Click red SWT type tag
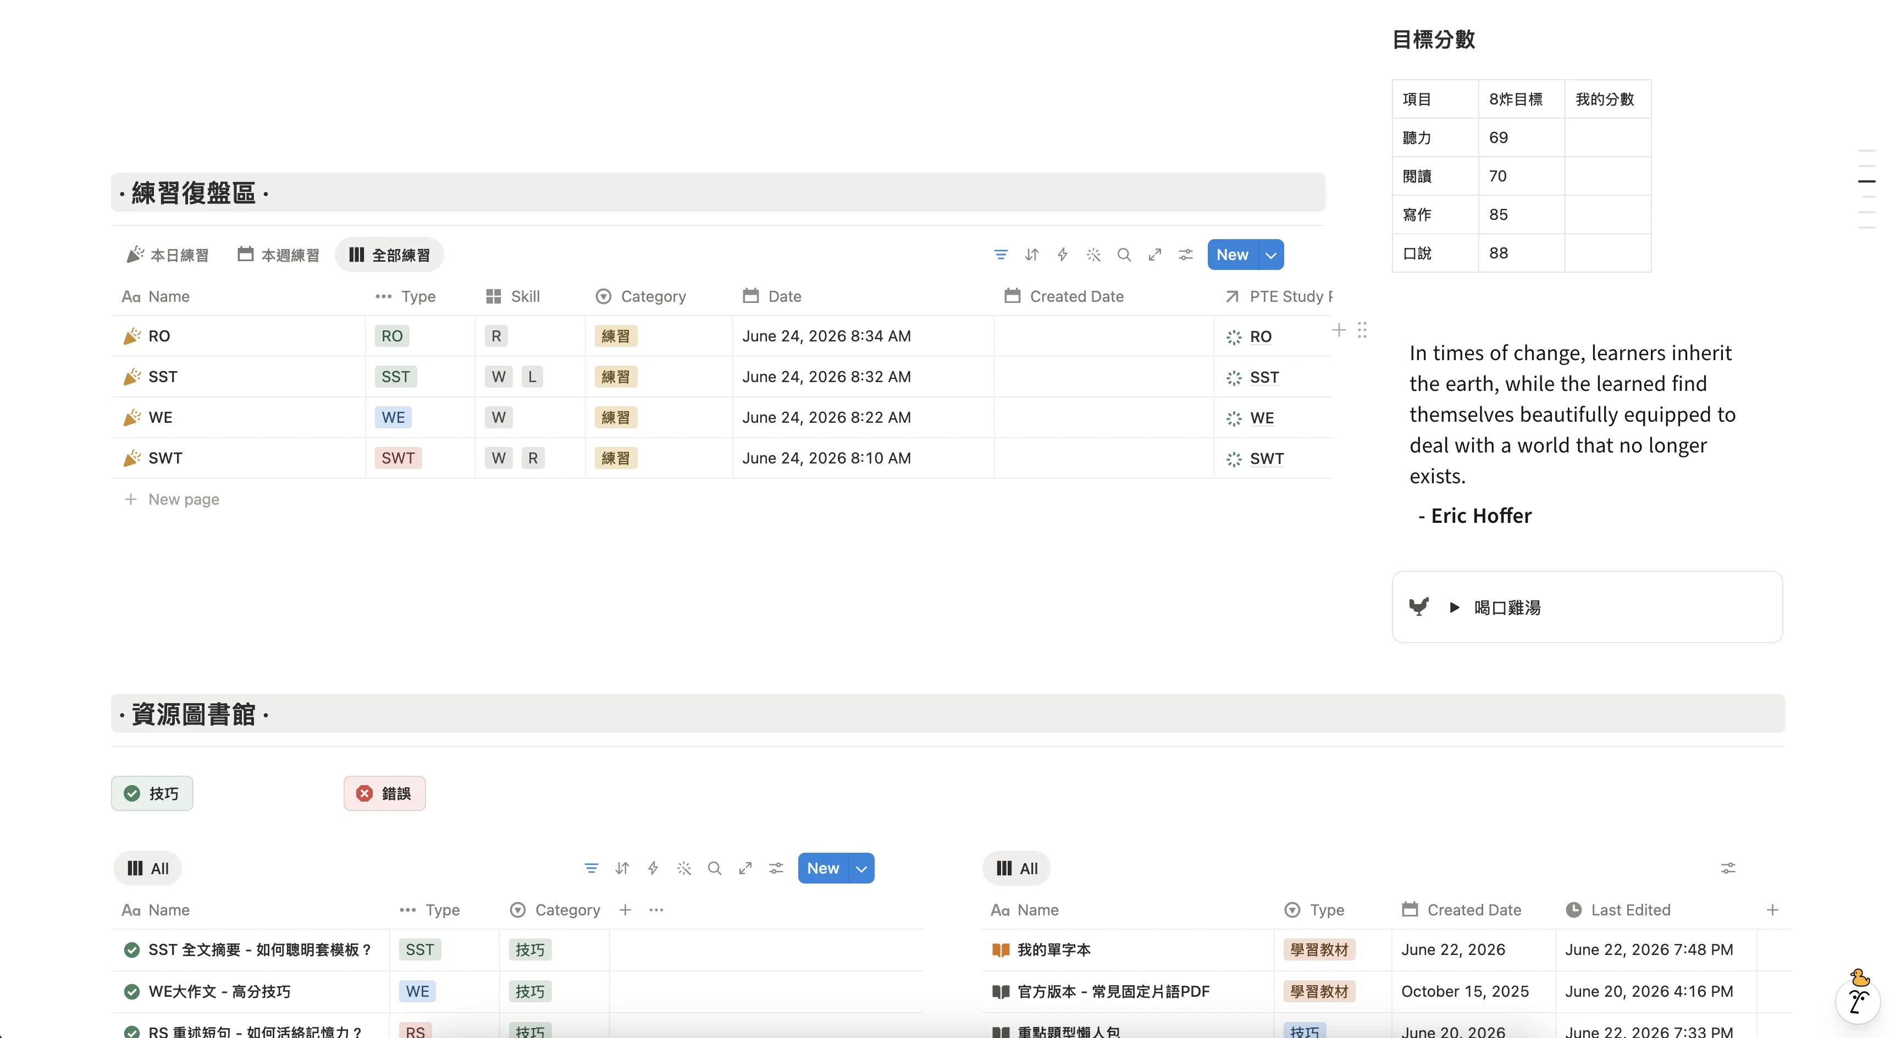This screenshot has width=1890, height=1038. click(x=399, y=458)
